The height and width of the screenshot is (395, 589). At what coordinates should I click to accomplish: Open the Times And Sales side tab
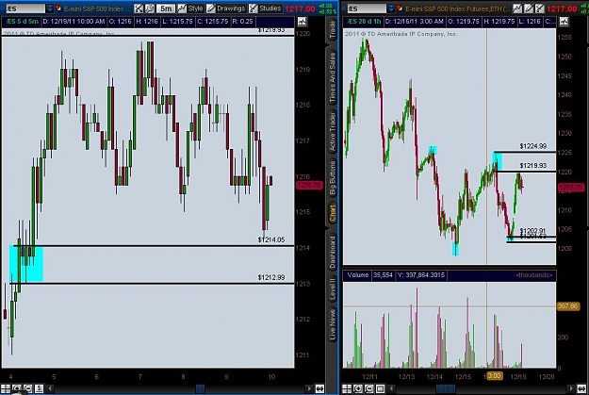332,77
